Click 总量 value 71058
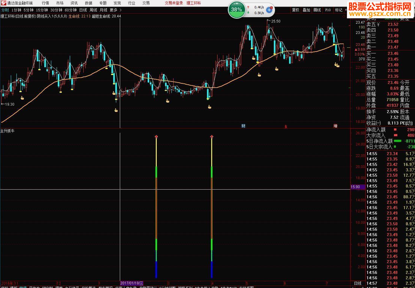The height and width of the screenshot is (288, 415). pos(392,100)
